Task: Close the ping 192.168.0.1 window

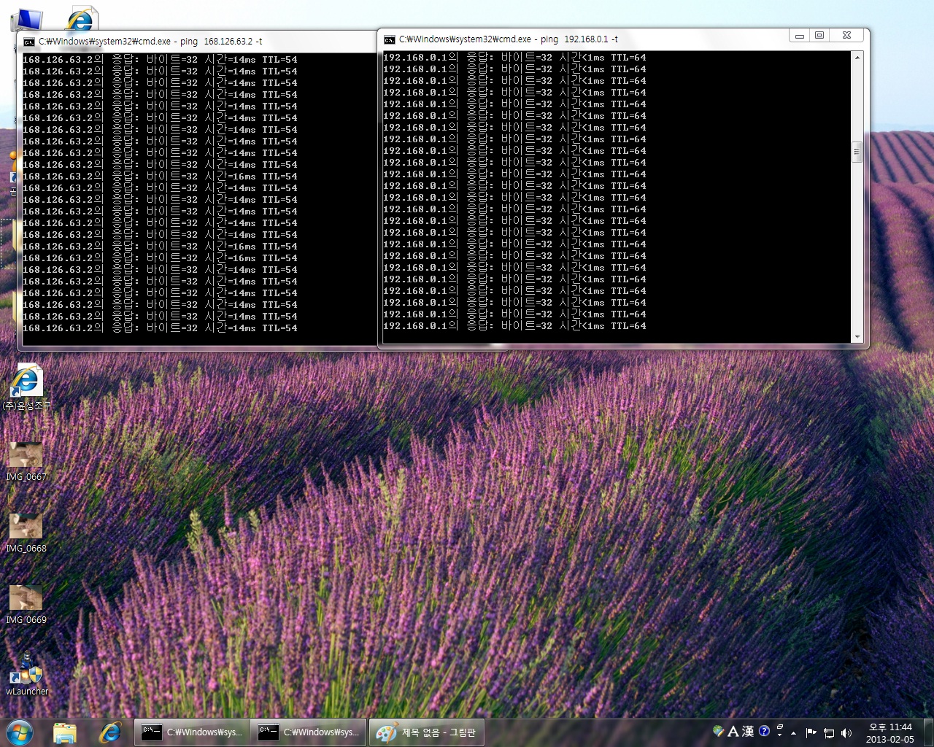Action: coord(846,35)
